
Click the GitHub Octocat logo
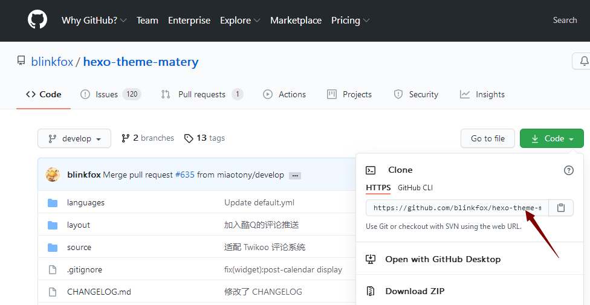pos(37,19)
